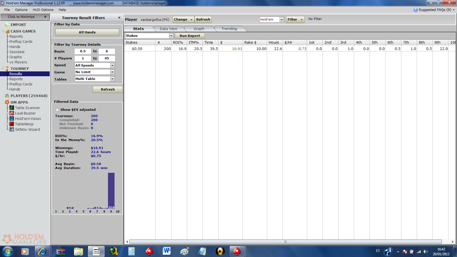Viewport: 457px width, 257px height.
Task: Click the All Hands date button
Action: pyautogui.click(x=87, y=32)
